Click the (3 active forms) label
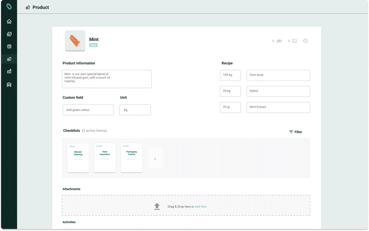This screenshot has width=369, height=231. [x=95, y=131]
